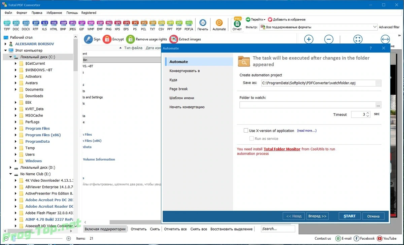Click the Folder to watch input field
404x245 pixels.
(308, 105)
